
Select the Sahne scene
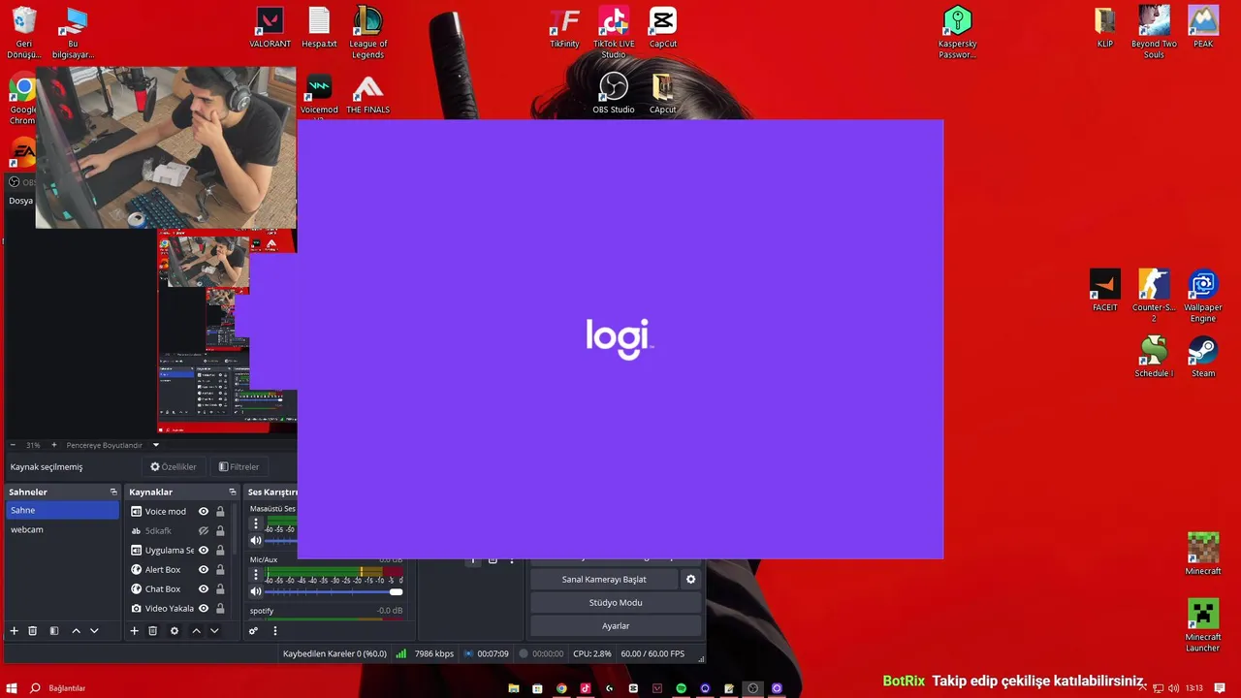pos(62,510)
